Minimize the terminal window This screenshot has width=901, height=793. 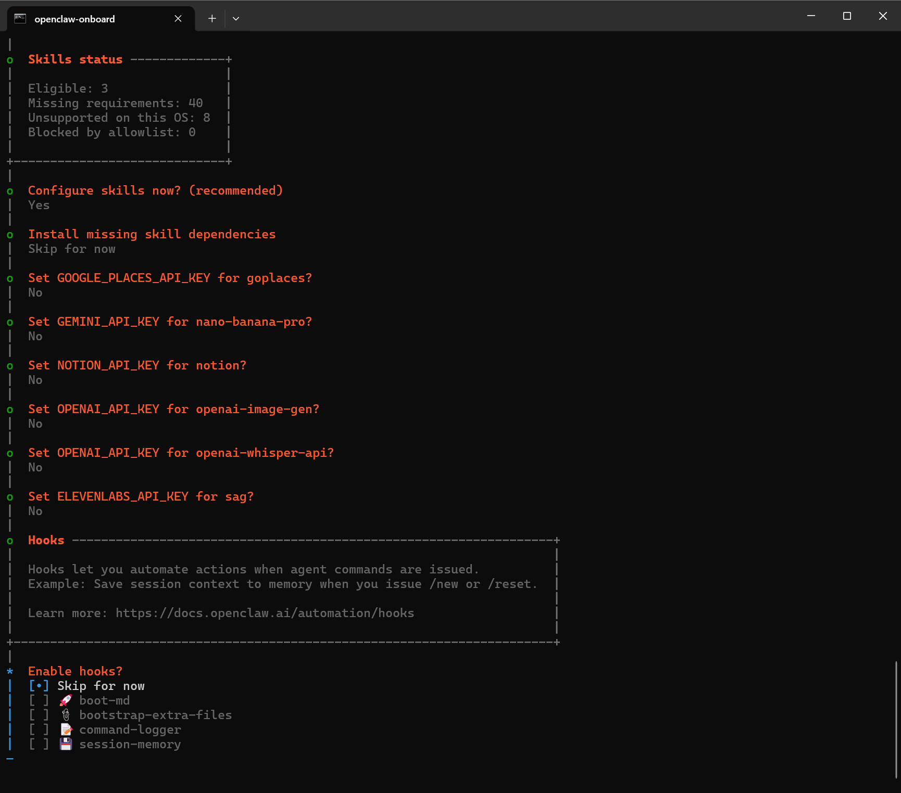(x=811, y=16)
